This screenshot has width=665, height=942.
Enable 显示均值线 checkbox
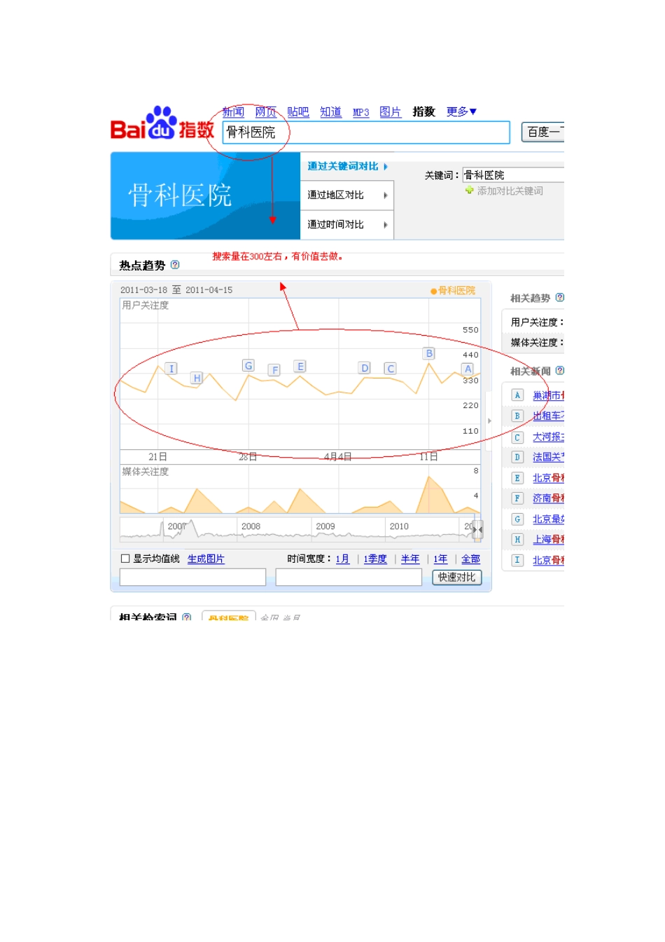tap(125, 559)
